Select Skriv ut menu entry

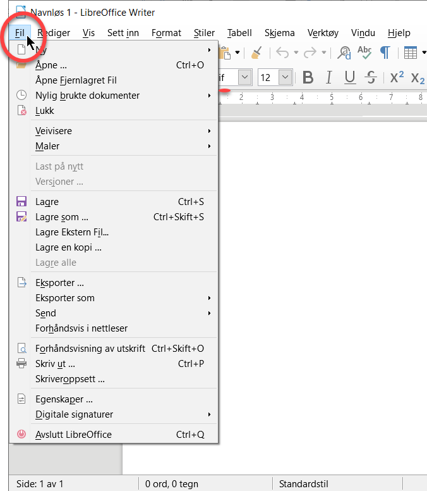coord(56,364)
